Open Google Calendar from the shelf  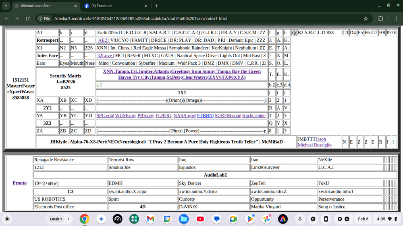(167, 219)
